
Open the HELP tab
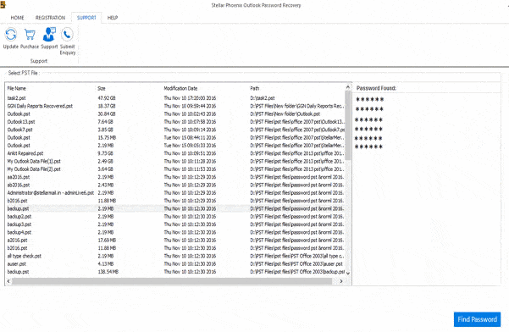click(x=113, y=18)
